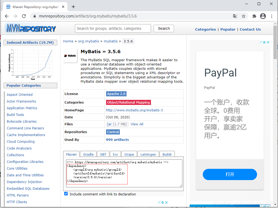Switch to the Gradle tab

(x=88, y=154)
